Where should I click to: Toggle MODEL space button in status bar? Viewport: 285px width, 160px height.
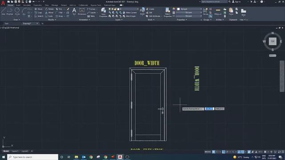(x=208, y=152)
